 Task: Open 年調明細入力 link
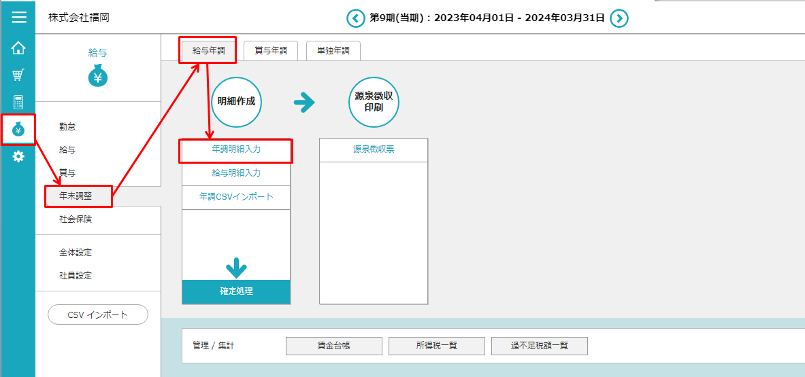[236, 150]
